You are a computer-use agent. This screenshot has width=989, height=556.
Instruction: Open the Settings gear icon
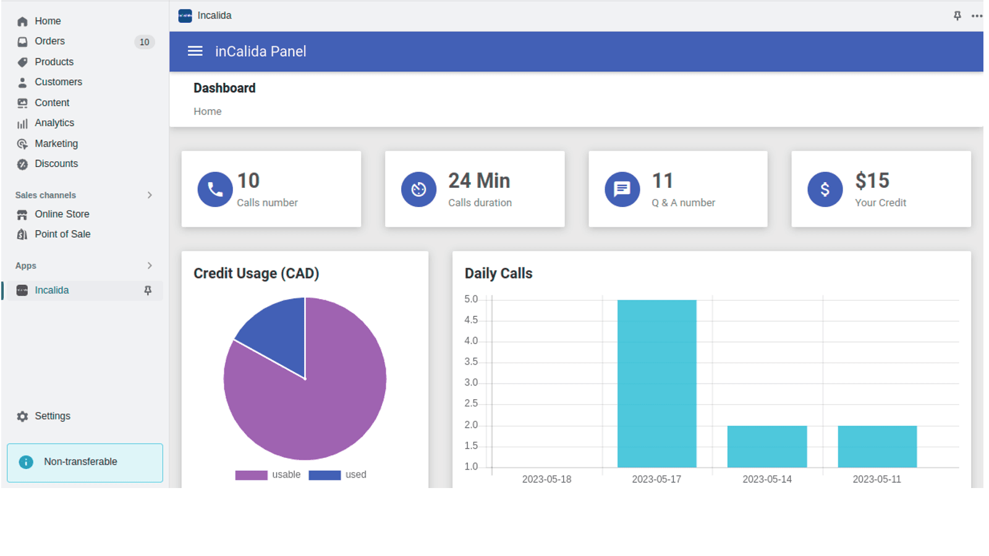22,416
